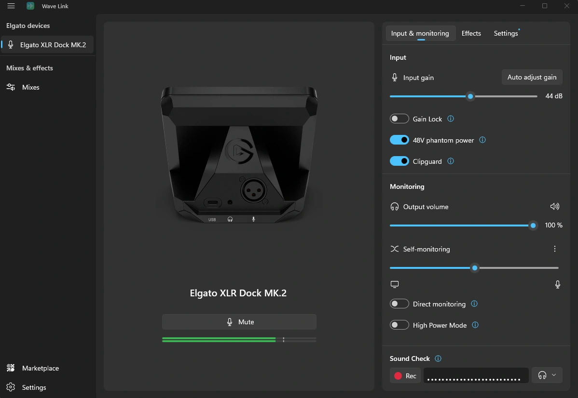578x398 pixels.
Task: Disable the Clipguard toggle
Action: 399,161
